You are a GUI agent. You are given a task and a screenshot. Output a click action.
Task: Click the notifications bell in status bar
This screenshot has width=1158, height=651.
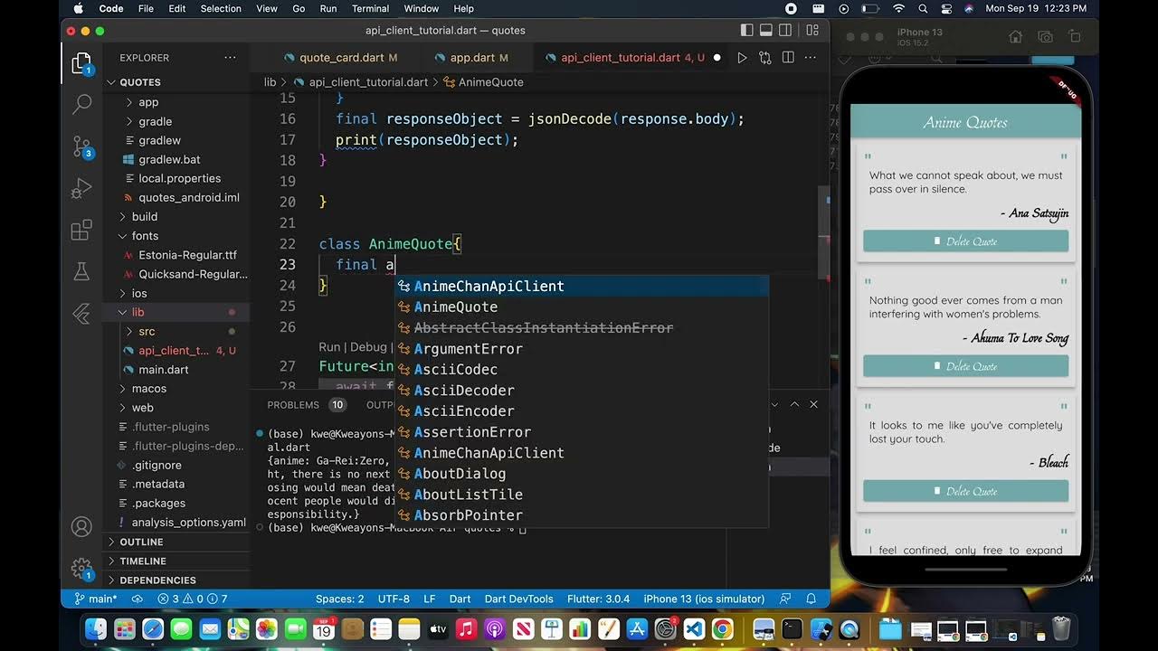[x=812, y=599]
